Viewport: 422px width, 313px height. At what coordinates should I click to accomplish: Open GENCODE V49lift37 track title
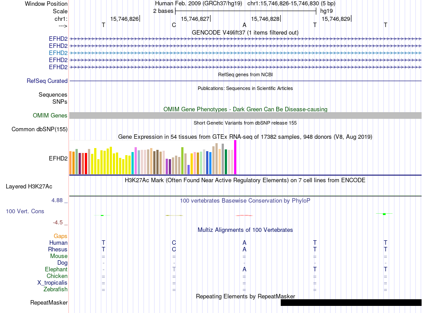coord(245,32)
